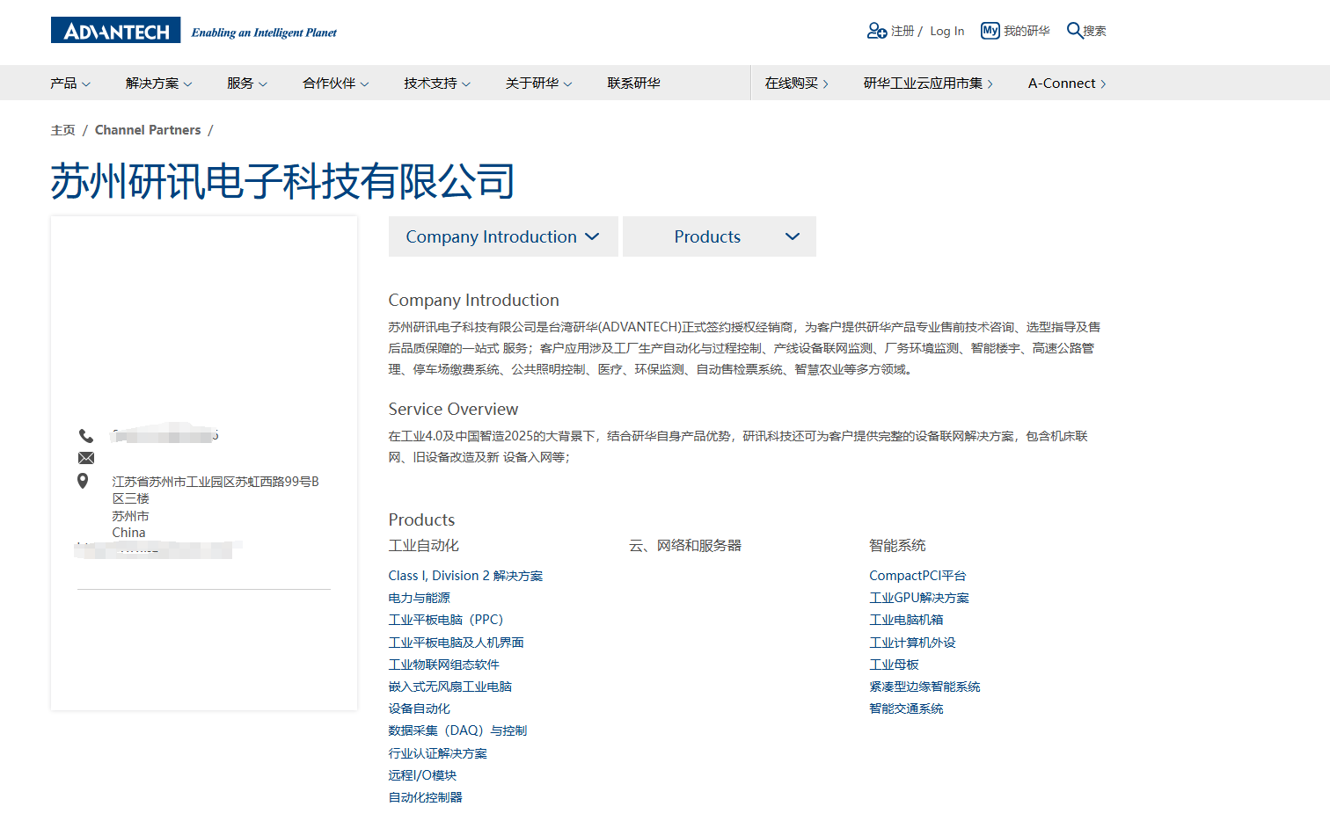
Task: Click the phone icon in contact card
Action: pos(86,436)
